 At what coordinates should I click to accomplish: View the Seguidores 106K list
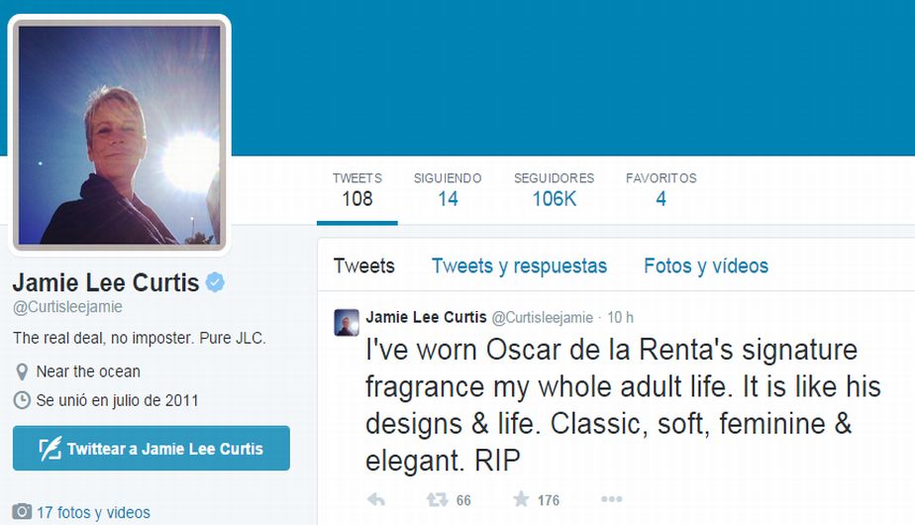click(554, 190)
